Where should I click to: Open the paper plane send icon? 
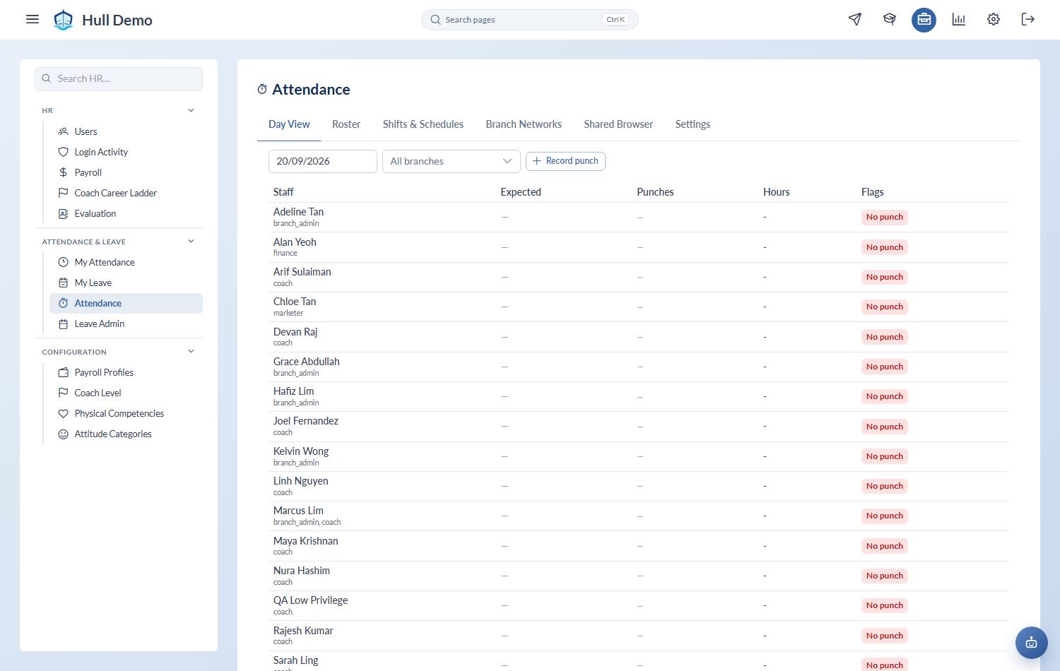(855, 19)
